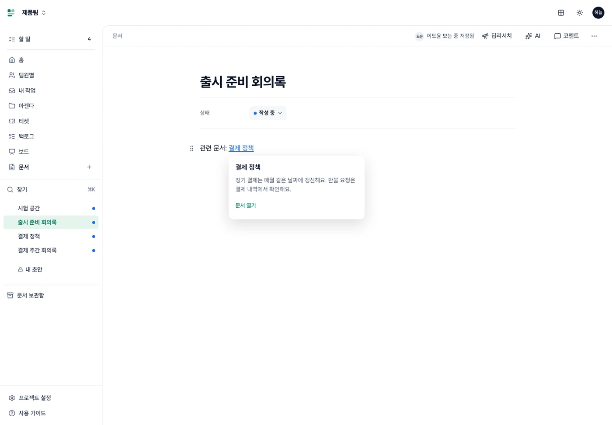Go to 홈 in sidebar

click(51, 60)
